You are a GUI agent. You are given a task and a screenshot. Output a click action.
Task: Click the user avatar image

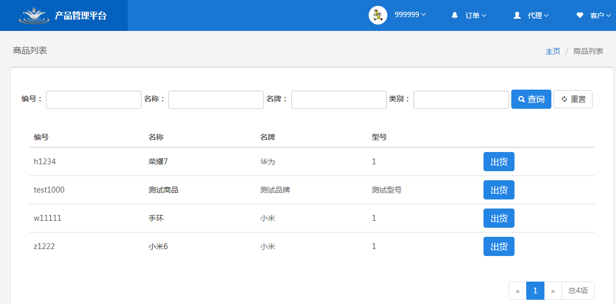tap(378, 15)
